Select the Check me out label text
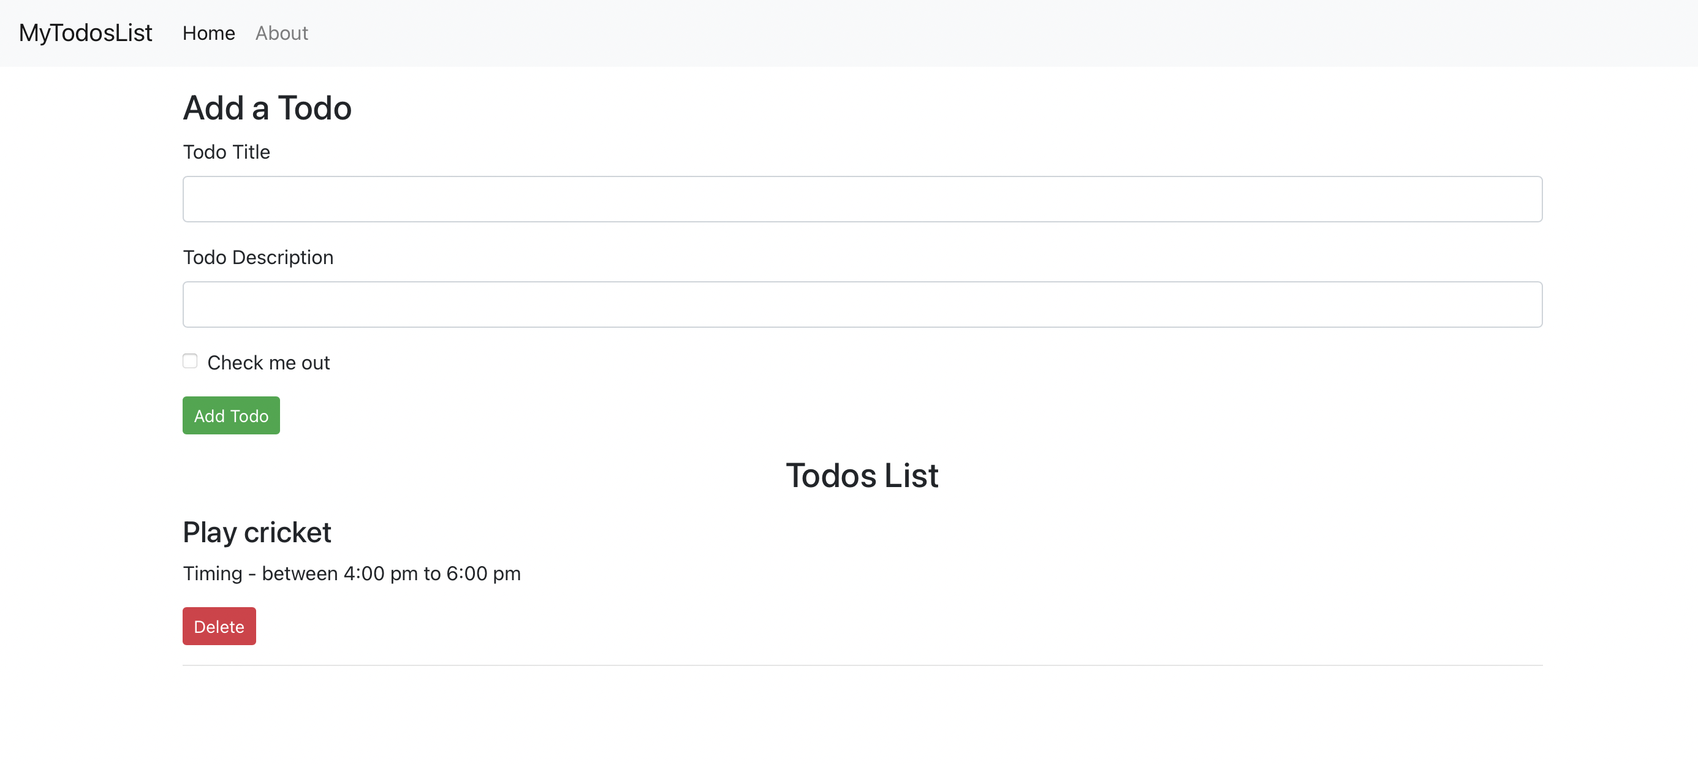 [268, 362]
